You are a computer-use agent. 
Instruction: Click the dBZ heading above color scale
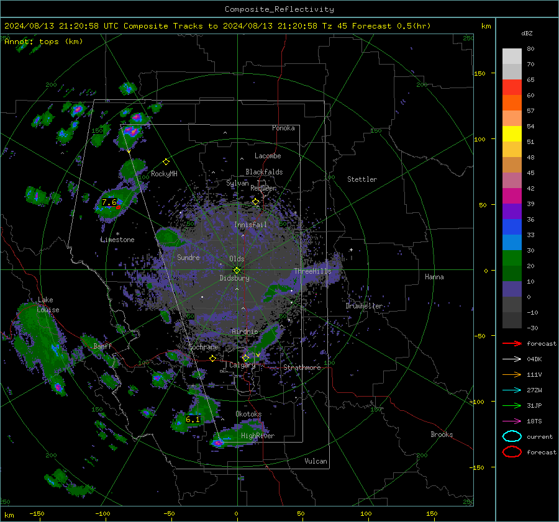527,33
